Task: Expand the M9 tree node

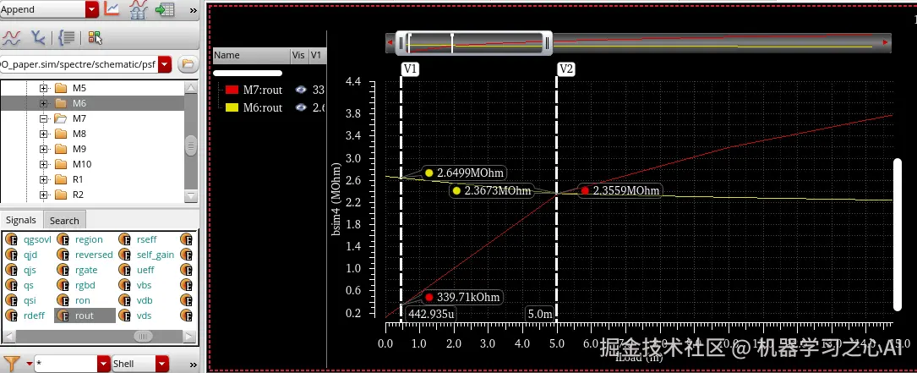Action: pos(43,149)
